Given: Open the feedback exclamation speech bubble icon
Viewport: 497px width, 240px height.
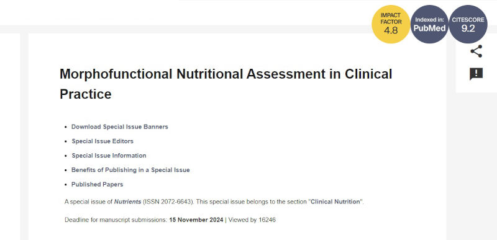Looking at the screenshot, I should (x=476, y=74).
